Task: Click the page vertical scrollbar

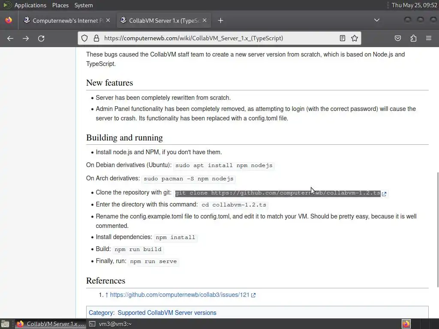Action: pyautogui.click(x=438, y=230)
